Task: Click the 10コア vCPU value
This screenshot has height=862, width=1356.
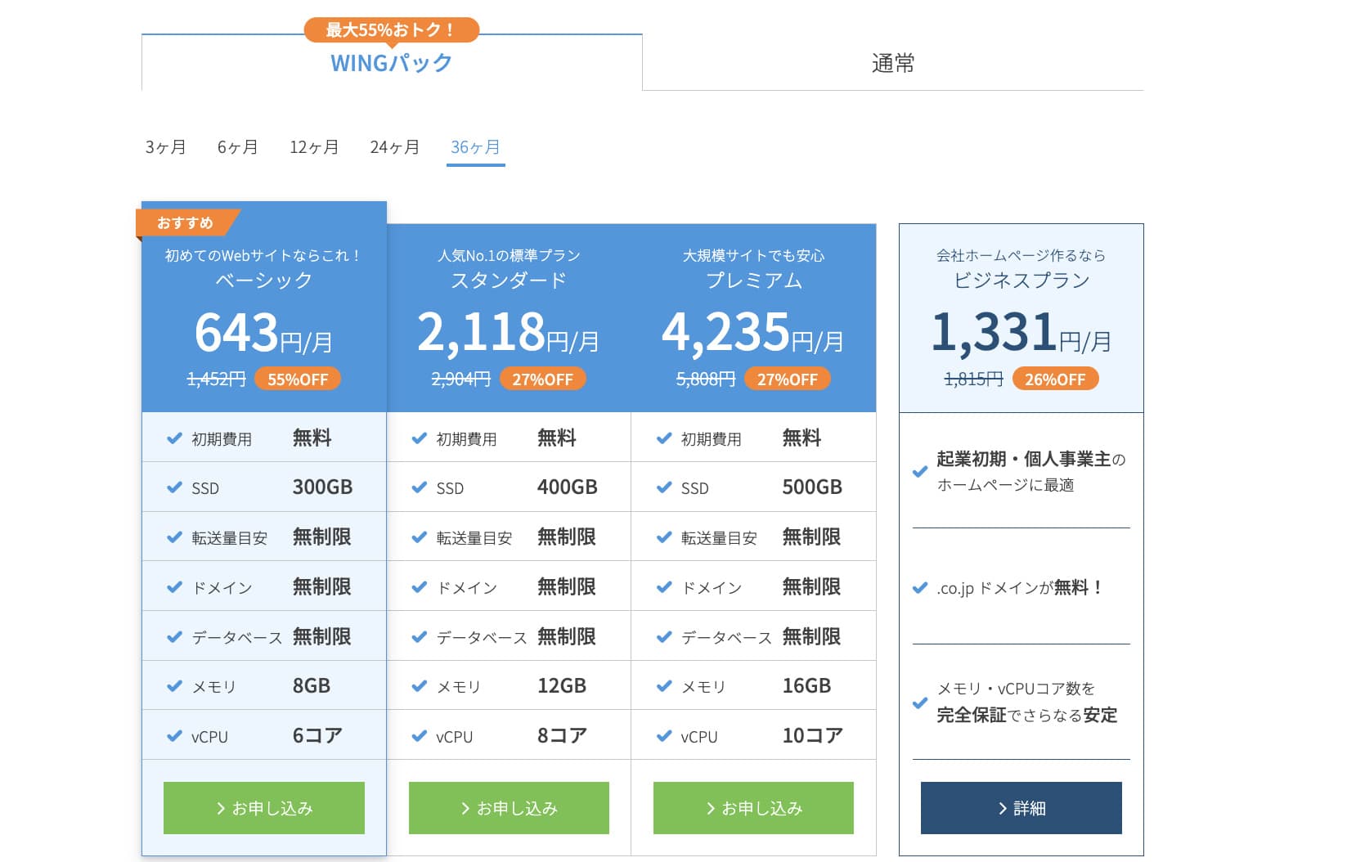Action: pyautogui.click(x=812, y=736)
